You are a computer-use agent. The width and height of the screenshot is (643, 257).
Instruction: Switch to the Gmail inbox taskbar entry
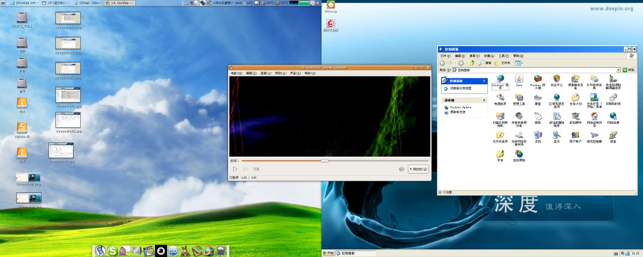(x=88, y=3)
